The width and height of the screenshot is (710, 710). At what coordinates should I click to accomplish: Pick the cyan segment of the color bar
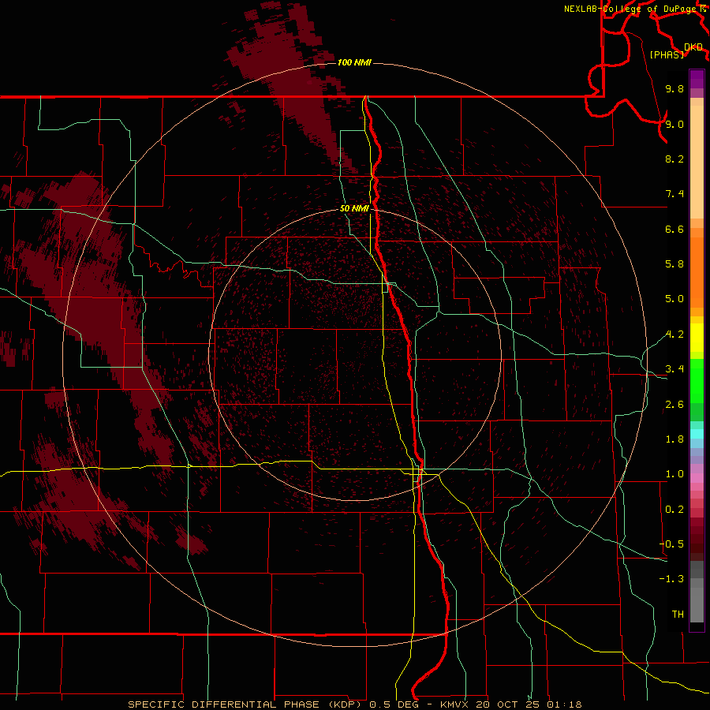coord(697,434)
